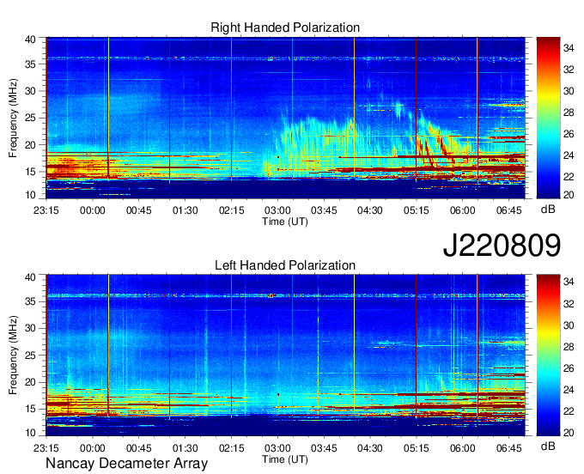Click the 01:30 tick label on bottom plot
Image resolution: width=584 pixels, height=474 pixels.
[186, 448]
